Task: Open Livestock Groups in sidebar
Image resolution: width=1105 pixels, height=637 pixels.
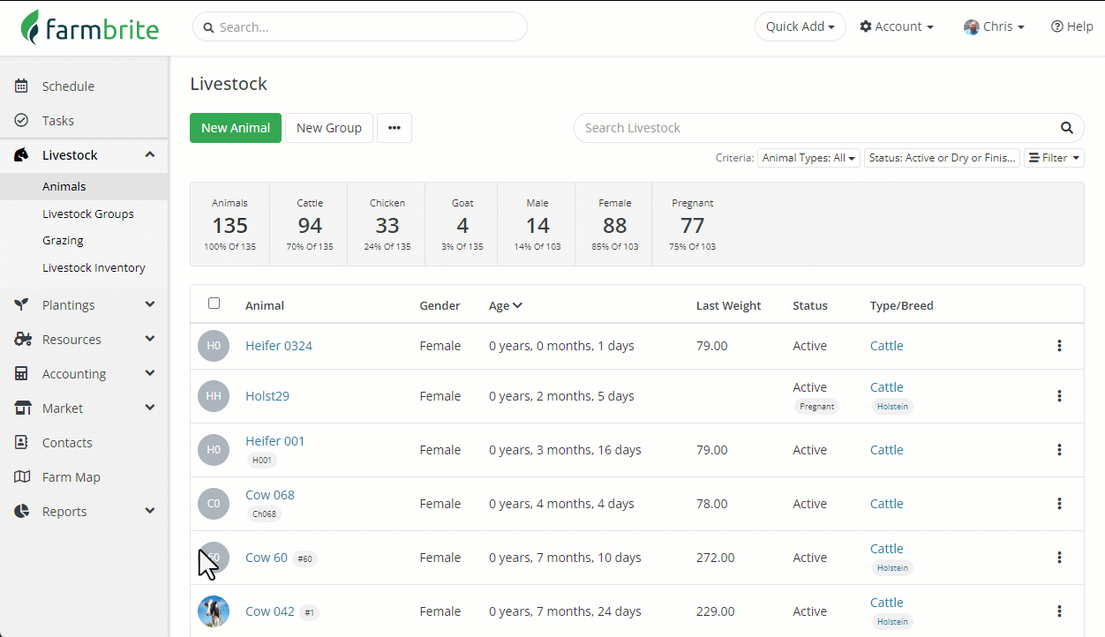Action: 88,214
